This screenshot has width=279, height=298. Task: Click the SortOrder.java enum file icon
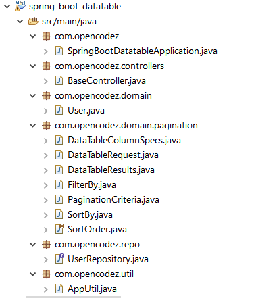tap(59, 229)
